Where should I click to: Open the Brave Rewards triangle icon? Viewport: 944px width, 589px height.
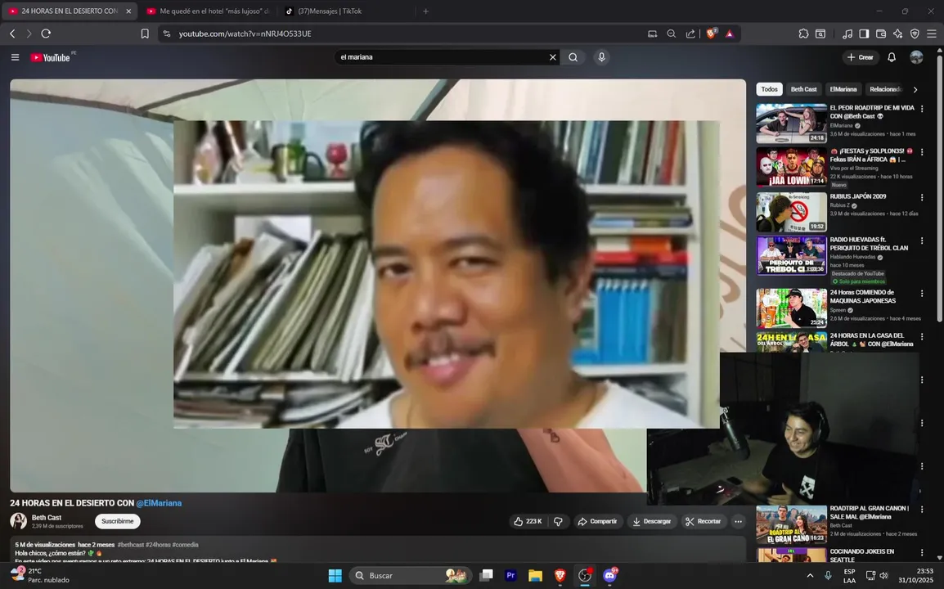tap(730, 34)
